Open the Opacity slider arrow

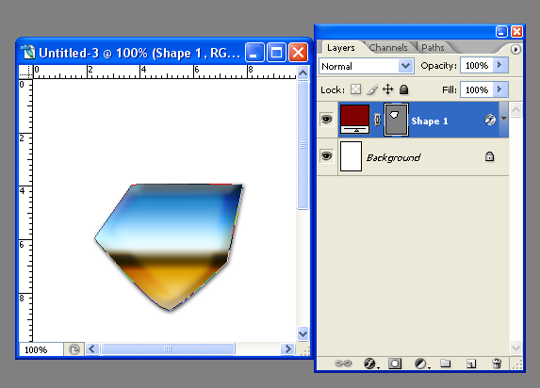click(500, 65)
